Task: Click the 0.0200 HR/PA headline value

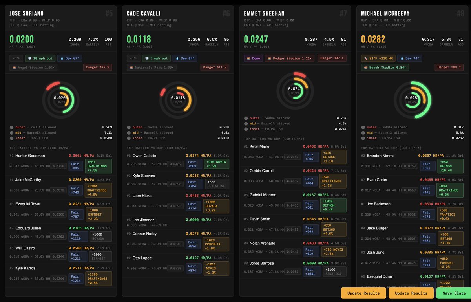Action: (22, 39)
